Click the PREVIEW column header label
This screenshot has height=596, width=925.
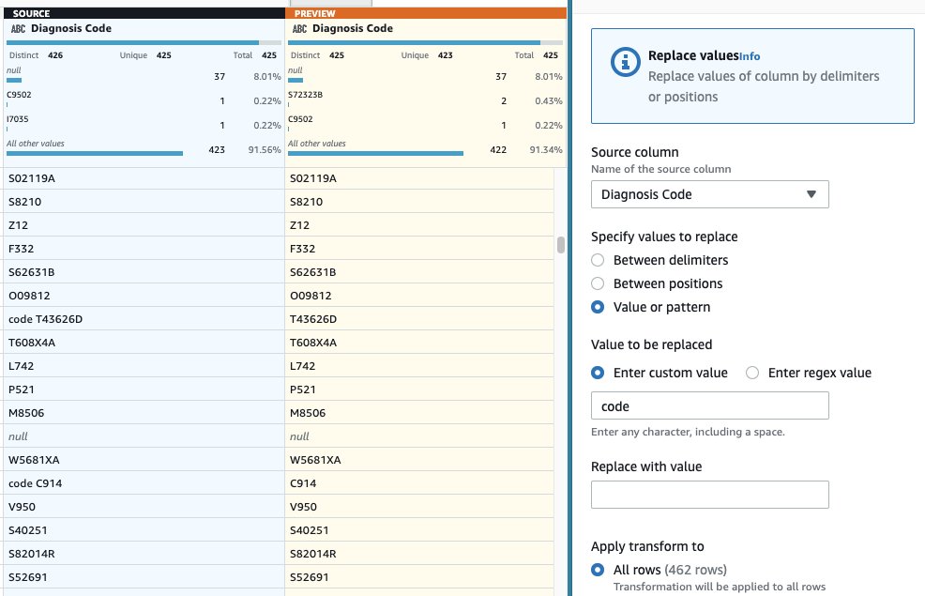pos(314,13)
